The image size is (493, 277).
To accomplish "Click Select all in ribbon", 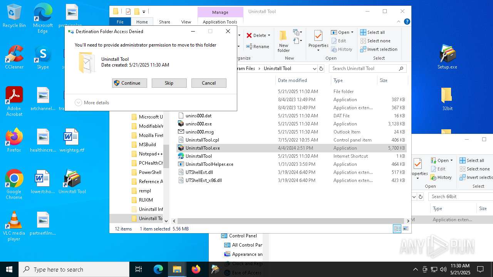I will (x=372, y=32).
